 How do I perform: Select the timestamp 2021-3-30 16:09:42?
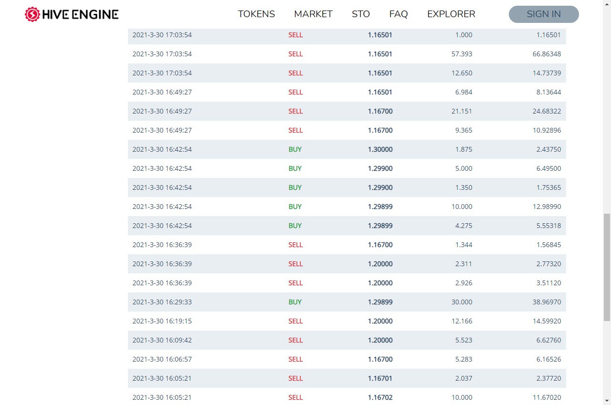(162, 340)
